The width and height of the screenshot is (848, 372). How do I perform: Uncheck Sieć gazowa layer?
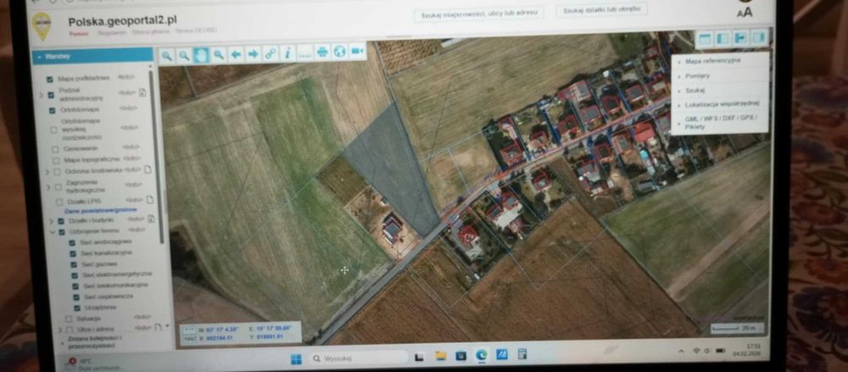pyautogui.click(x=74, y=264)
